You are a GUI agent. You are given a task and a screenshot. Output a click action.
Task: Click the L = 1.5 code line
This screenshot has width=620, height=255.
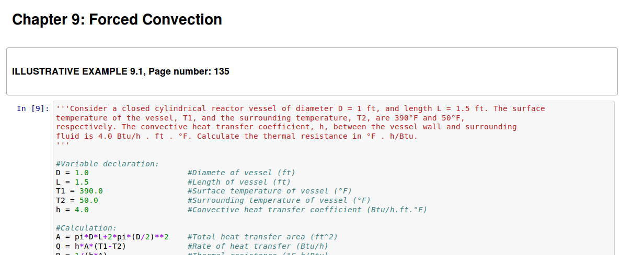click(72, 182)
